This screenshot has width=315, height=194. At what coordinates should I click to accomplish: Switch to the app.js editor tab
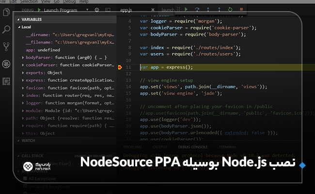click(126, 10)
